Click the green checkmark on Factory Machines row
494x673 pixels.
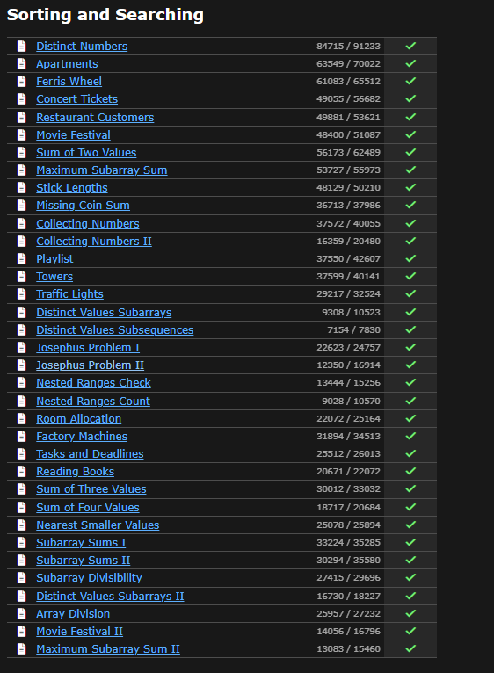click(x=410, y=436)
